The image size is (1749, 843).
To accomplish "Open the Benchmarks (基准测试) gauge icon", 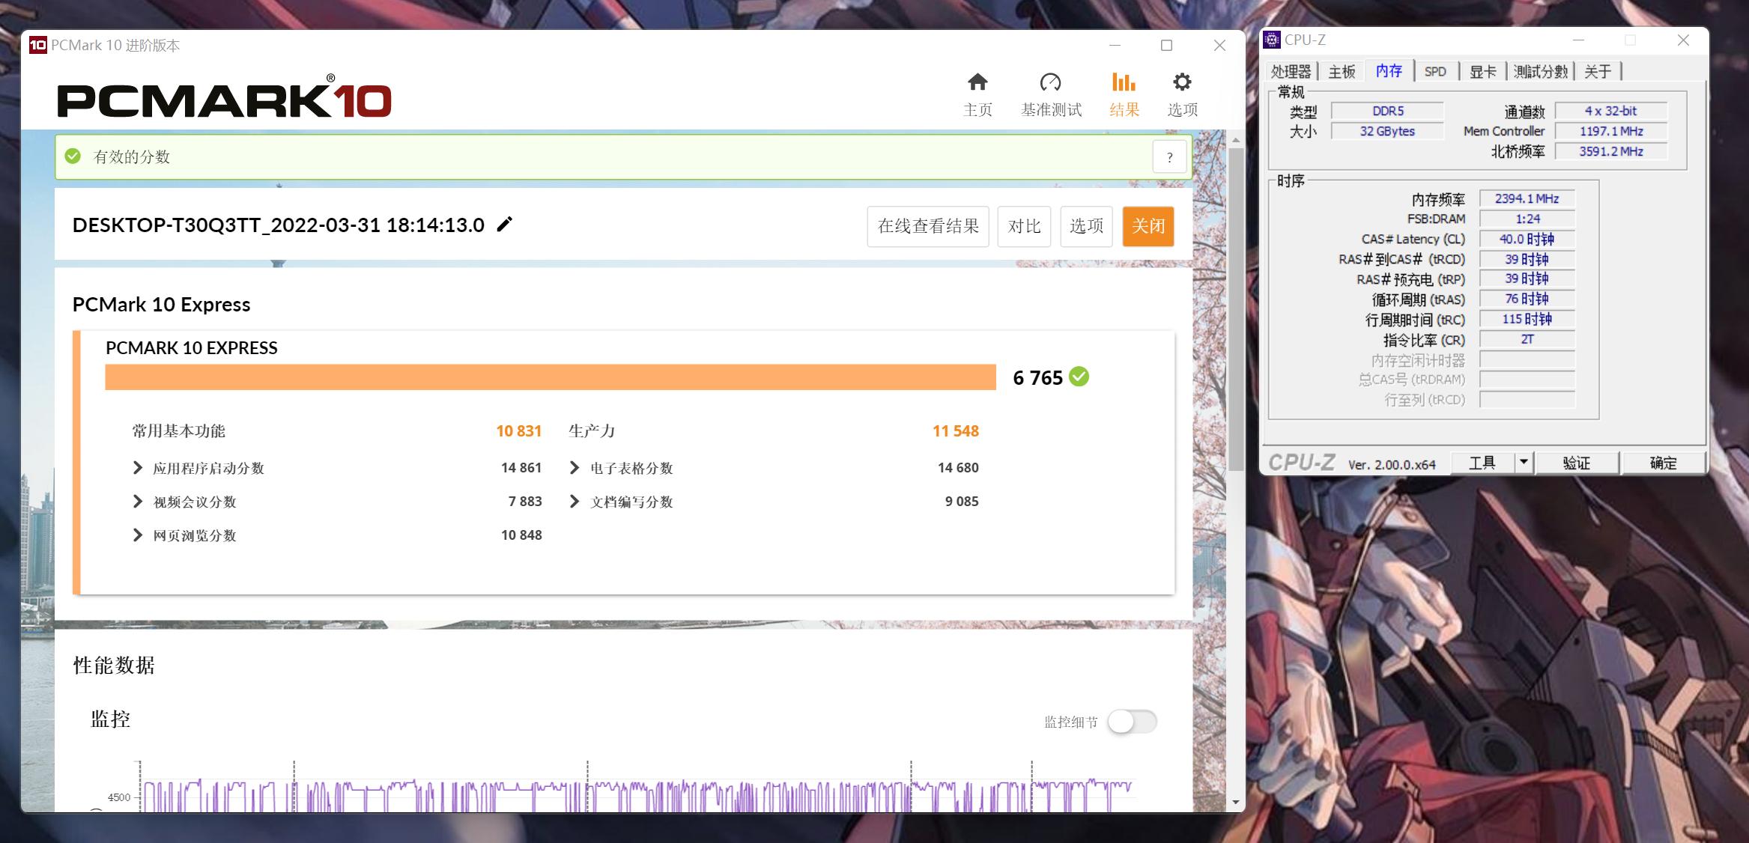I will coord(1050,82).
